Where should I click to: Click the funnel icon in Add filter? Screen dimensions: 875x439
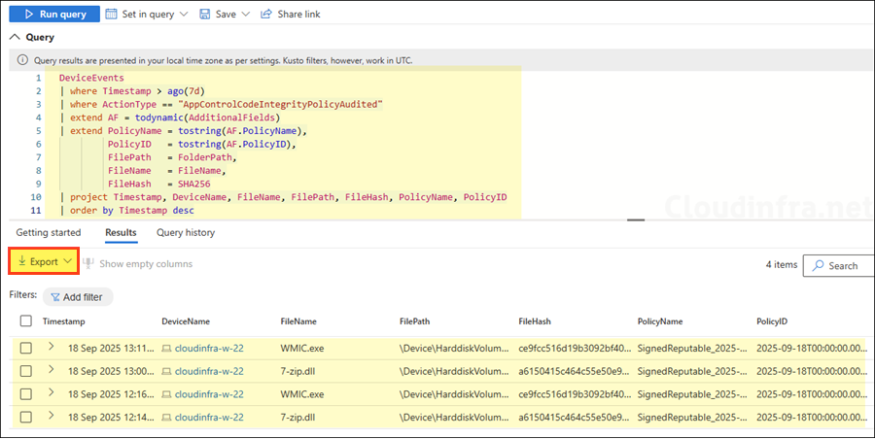coord(53,296)
